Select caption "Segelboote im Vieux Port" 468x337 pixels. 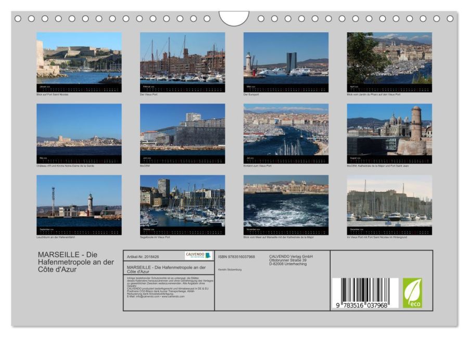tap(155, 237)
